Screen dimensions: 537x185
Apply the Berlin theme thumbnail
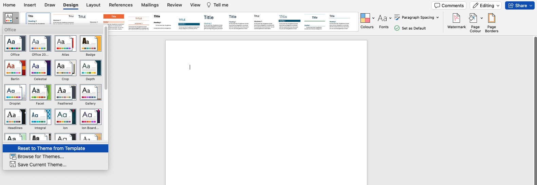[15, 68]
